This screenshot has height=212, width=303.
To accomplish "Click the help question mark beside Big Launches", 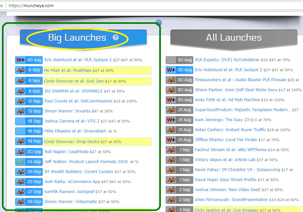I will tap(116, 37).
